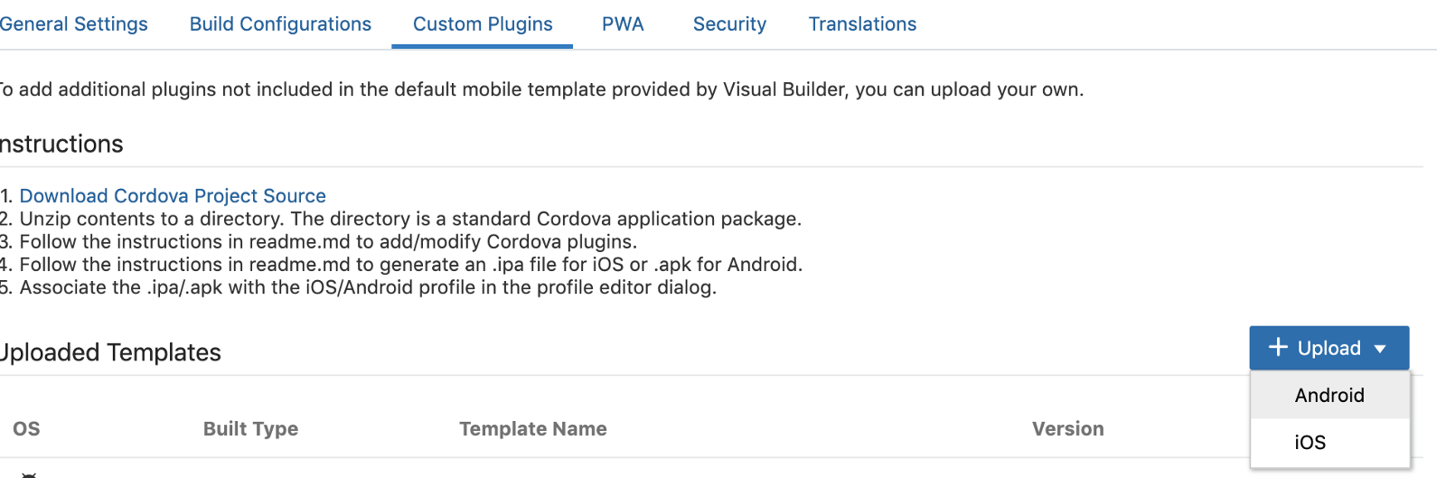Go to the PWA tab
Screen dimensions: 1446x478
click(623, 24)
